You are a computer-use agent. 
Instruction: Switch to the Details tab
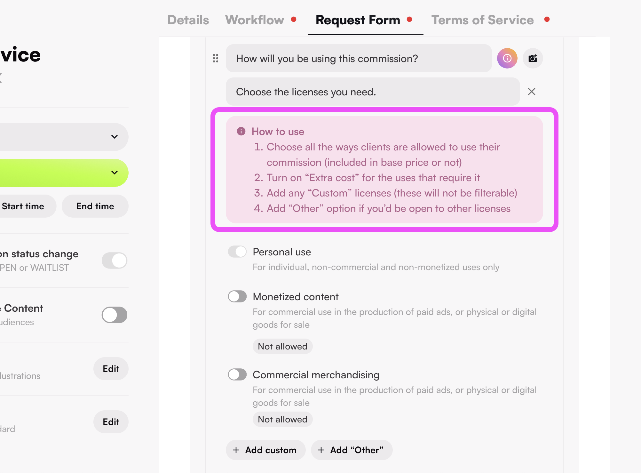(188, 20)
